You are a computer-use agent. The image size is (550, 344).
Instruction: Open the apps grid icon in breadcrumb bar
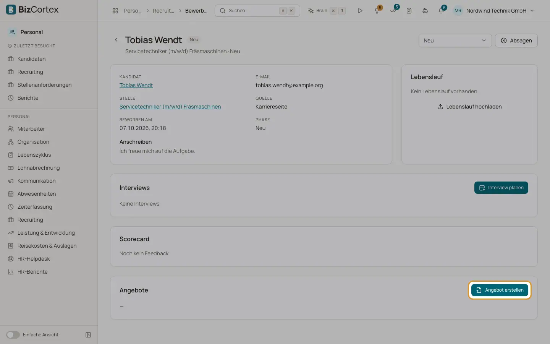115,11
